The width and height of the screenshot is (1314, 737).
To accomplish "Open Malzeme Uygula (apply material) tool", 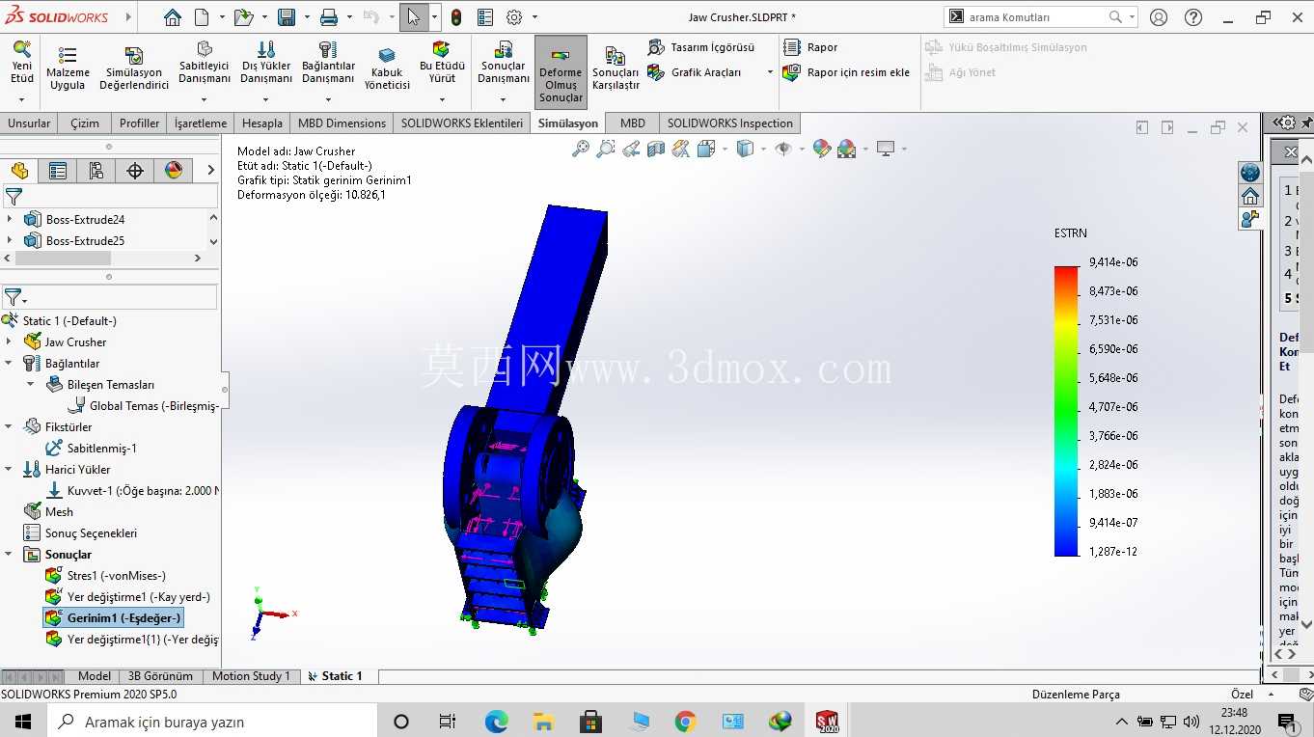I will pyautogui.click(x=68, y=68).
